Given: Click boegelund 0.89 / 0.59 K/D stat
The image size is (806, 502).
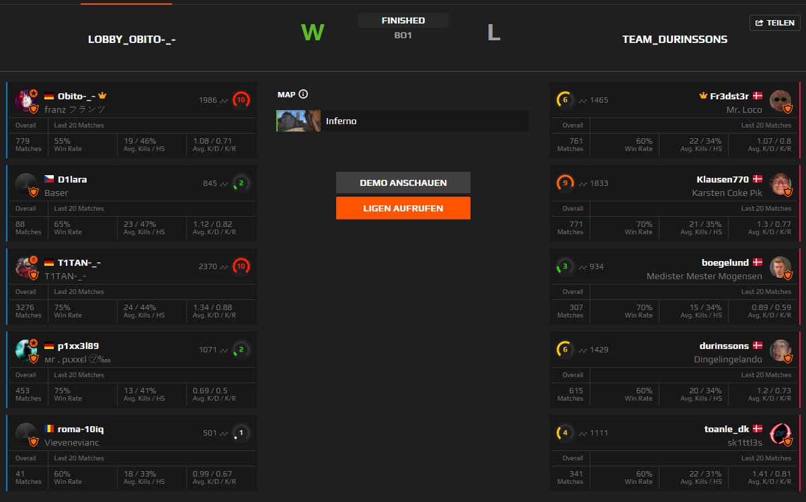Looking at the screenshot, I should click(x=770, y=311).
